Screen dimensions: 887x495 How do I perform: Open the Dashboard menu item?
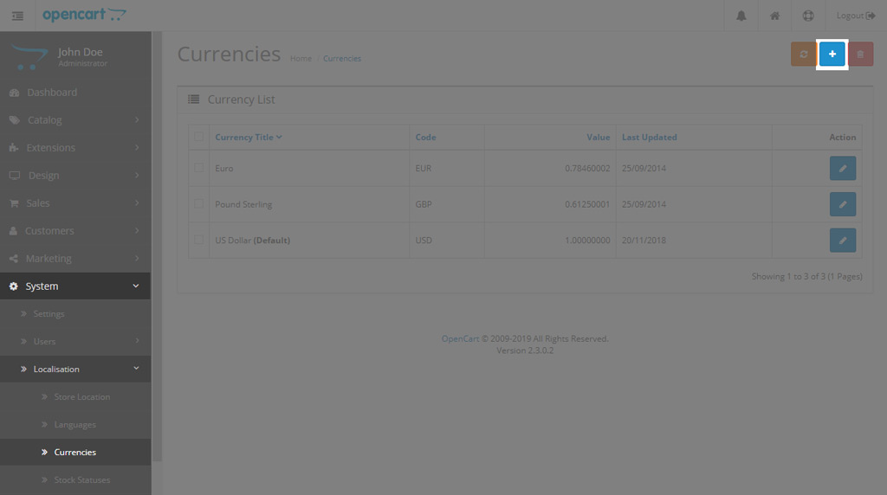pos(75,92)
